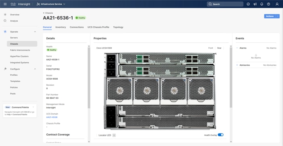The image size is (283, 146).
Task: Open the help question mark icon
Action: click(x=268, y=4)
